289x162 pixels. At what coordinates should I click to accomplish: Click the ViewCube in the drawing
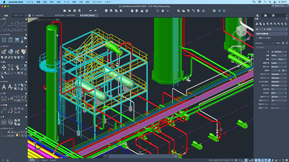pyautogui.click(x=241, y=32)
